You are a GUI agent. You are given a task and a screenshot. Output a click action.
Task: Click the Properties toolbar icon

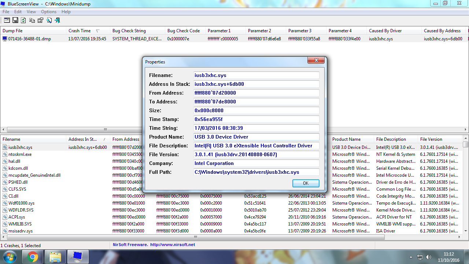41,20
